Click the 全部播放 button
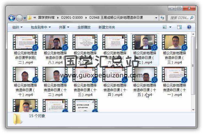Screen dimensions: 203x134 pyautogui.click(x=84, y=27)
